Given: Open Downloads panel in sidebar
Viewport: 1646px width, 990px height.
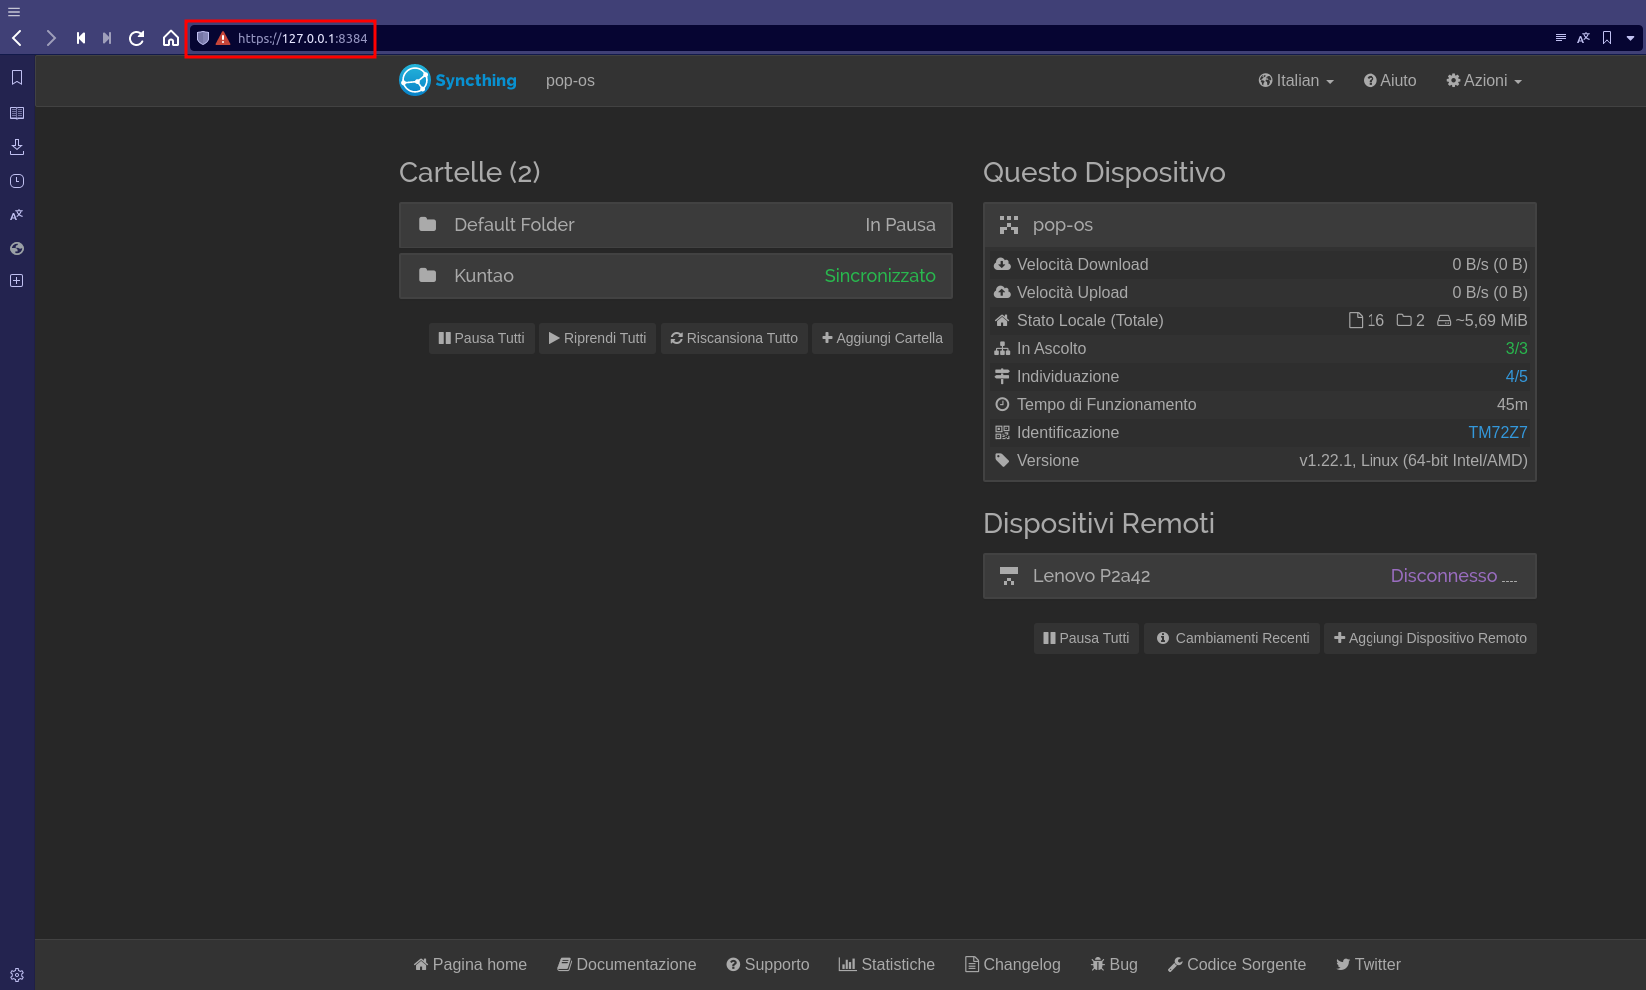Looking at the screenshot, I should coord(17,147).
